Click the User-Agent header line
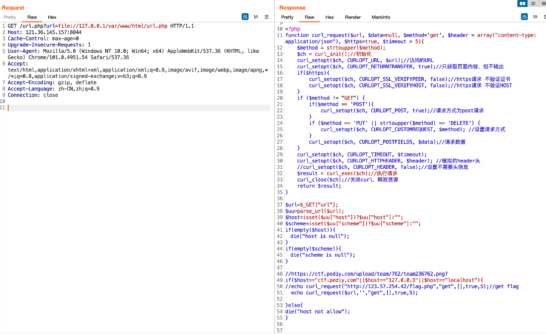This screenshot has height=334, width=546. 133,54
